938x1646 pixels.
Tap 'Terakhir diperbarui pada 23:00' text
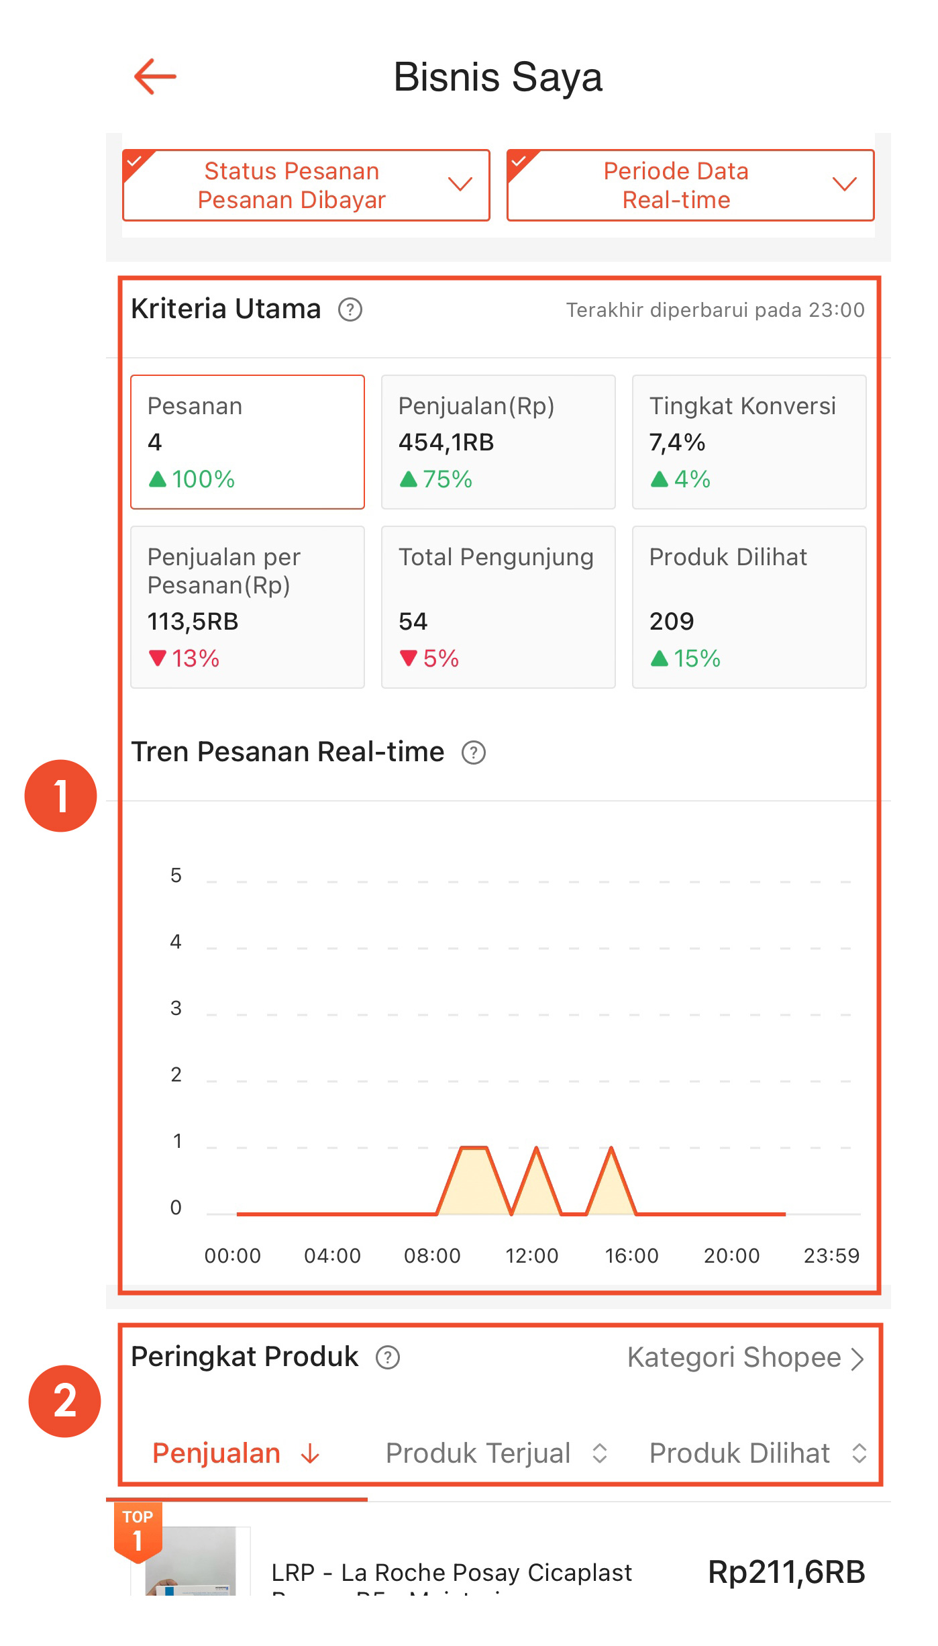pyautogui.click(x=715, y=310)
